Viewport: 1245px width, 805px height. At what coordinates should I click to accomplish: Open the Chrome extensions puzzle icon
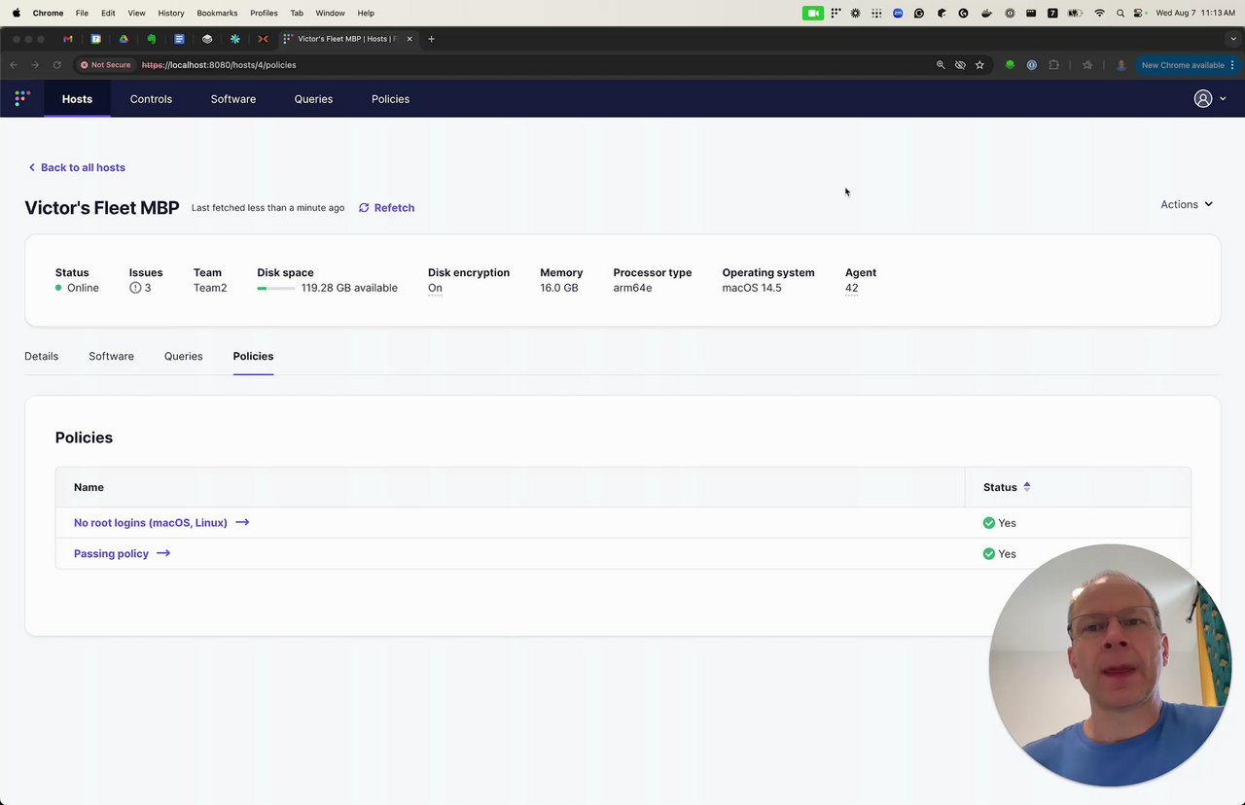point(1053,65)
